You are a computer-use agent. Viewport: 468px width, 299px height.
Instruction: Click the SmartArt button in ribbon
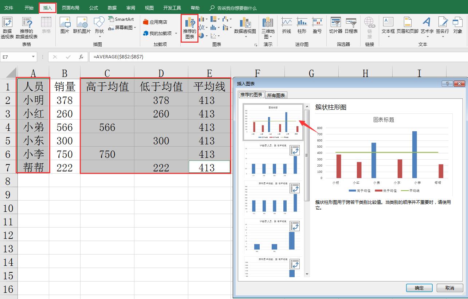point(121,19)
